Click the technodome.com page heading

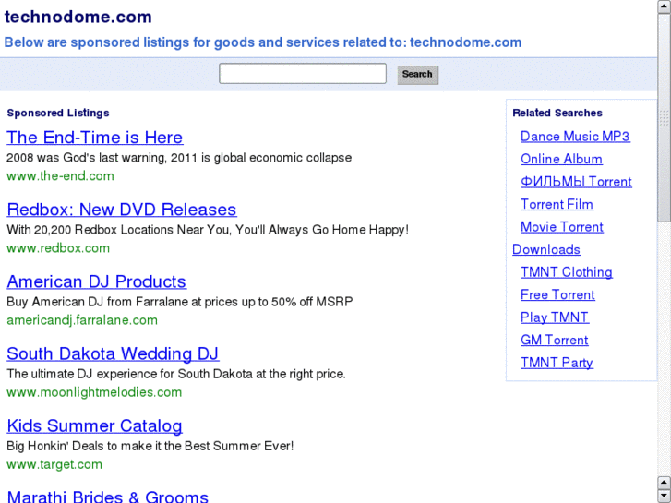pos(78,18)
